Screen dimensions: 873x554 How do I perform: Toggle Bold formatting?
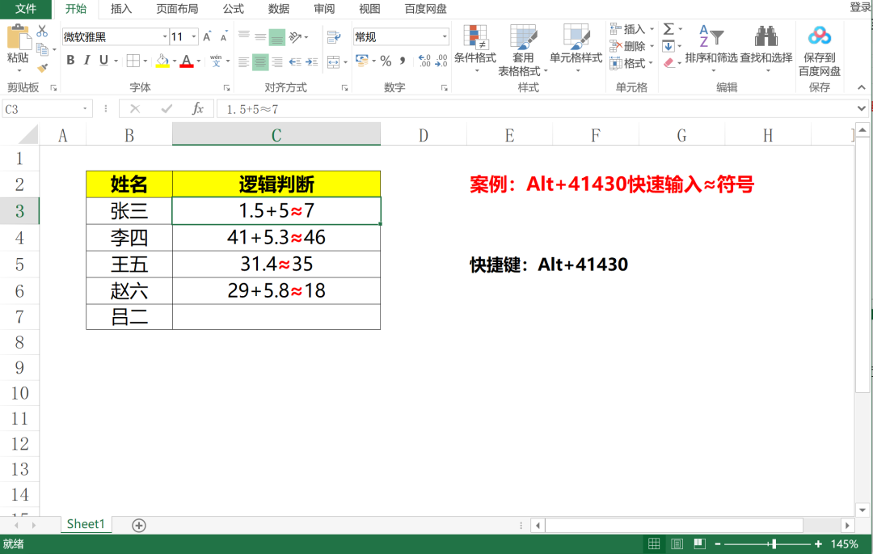click(x=70, y=60)
